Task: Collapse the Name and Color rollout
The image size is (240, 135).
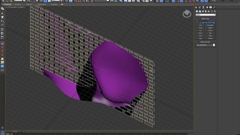Action: [205, 42]
